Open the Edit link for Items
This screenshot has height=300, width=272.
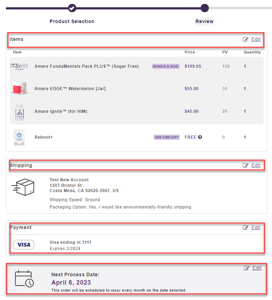click(x=256, y=39)
